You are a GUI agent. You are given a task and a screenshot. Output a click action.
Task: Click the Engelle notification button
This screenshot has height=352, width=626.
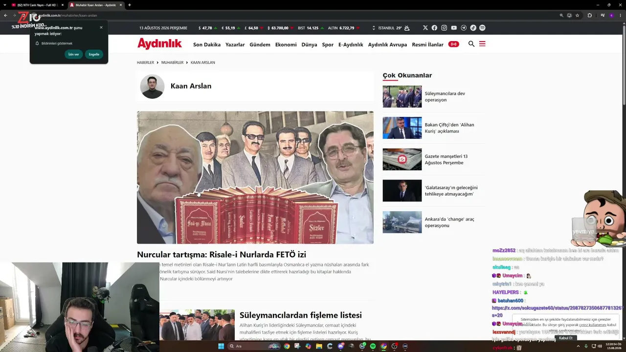coord(94,54)
